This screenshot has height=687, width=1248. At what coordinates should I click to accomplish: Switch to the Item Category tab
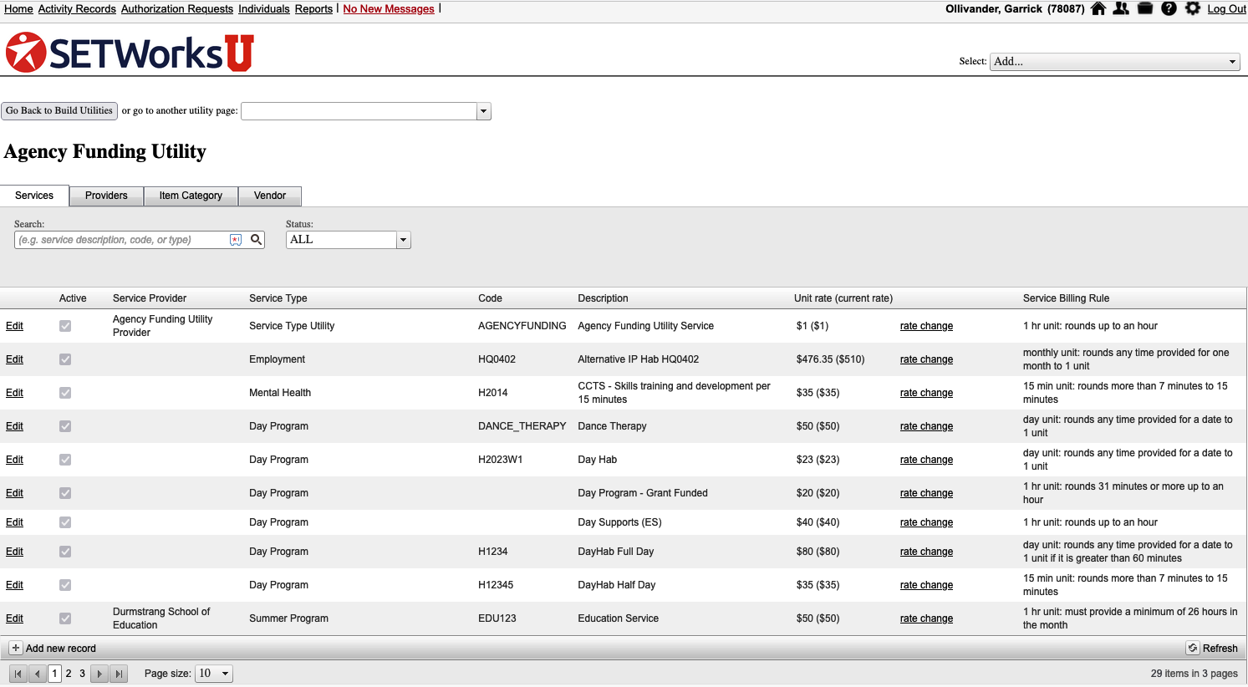click(191, 196)
